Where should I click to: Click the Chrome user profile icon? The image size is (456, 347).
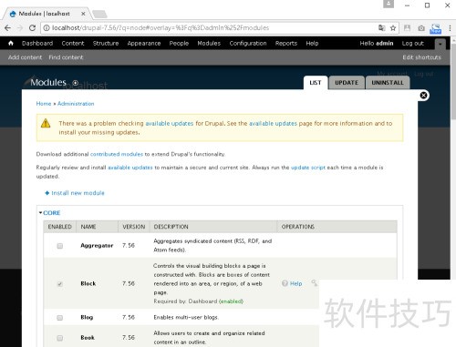tap(389, 4)
